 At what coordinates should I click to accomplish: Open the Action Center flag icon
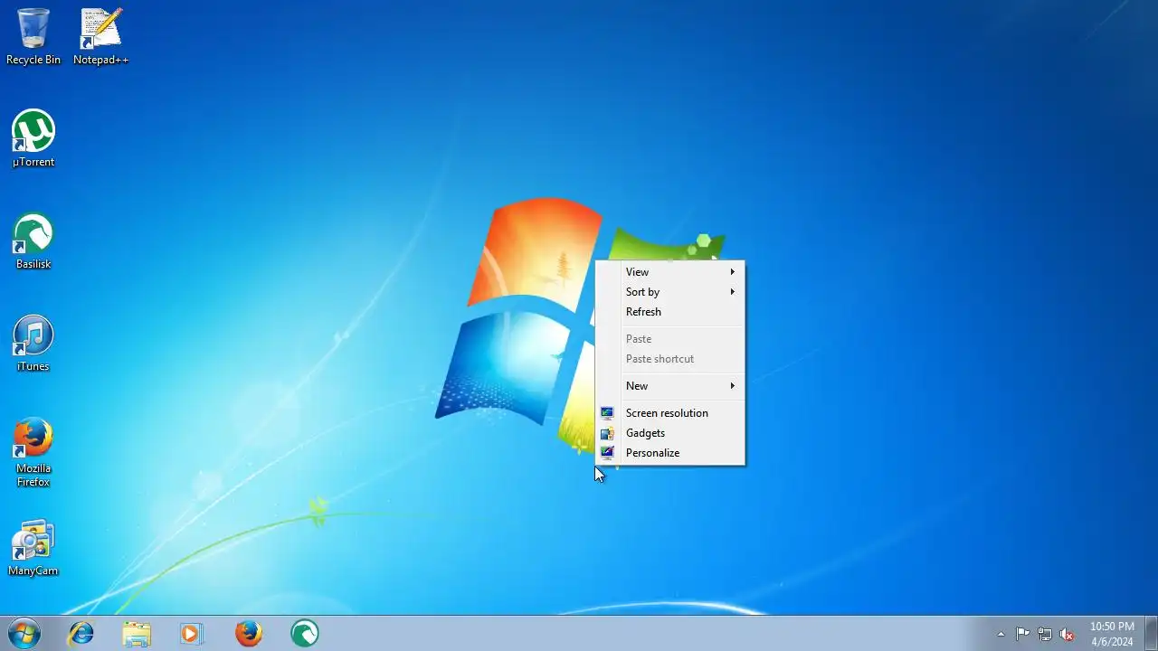(x=1022, y=634)
